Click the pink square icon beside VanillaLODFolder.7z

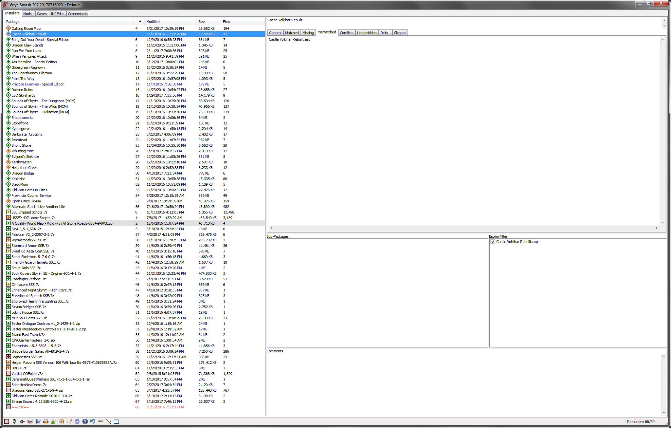pyautogui.click(x=9, y=374)
